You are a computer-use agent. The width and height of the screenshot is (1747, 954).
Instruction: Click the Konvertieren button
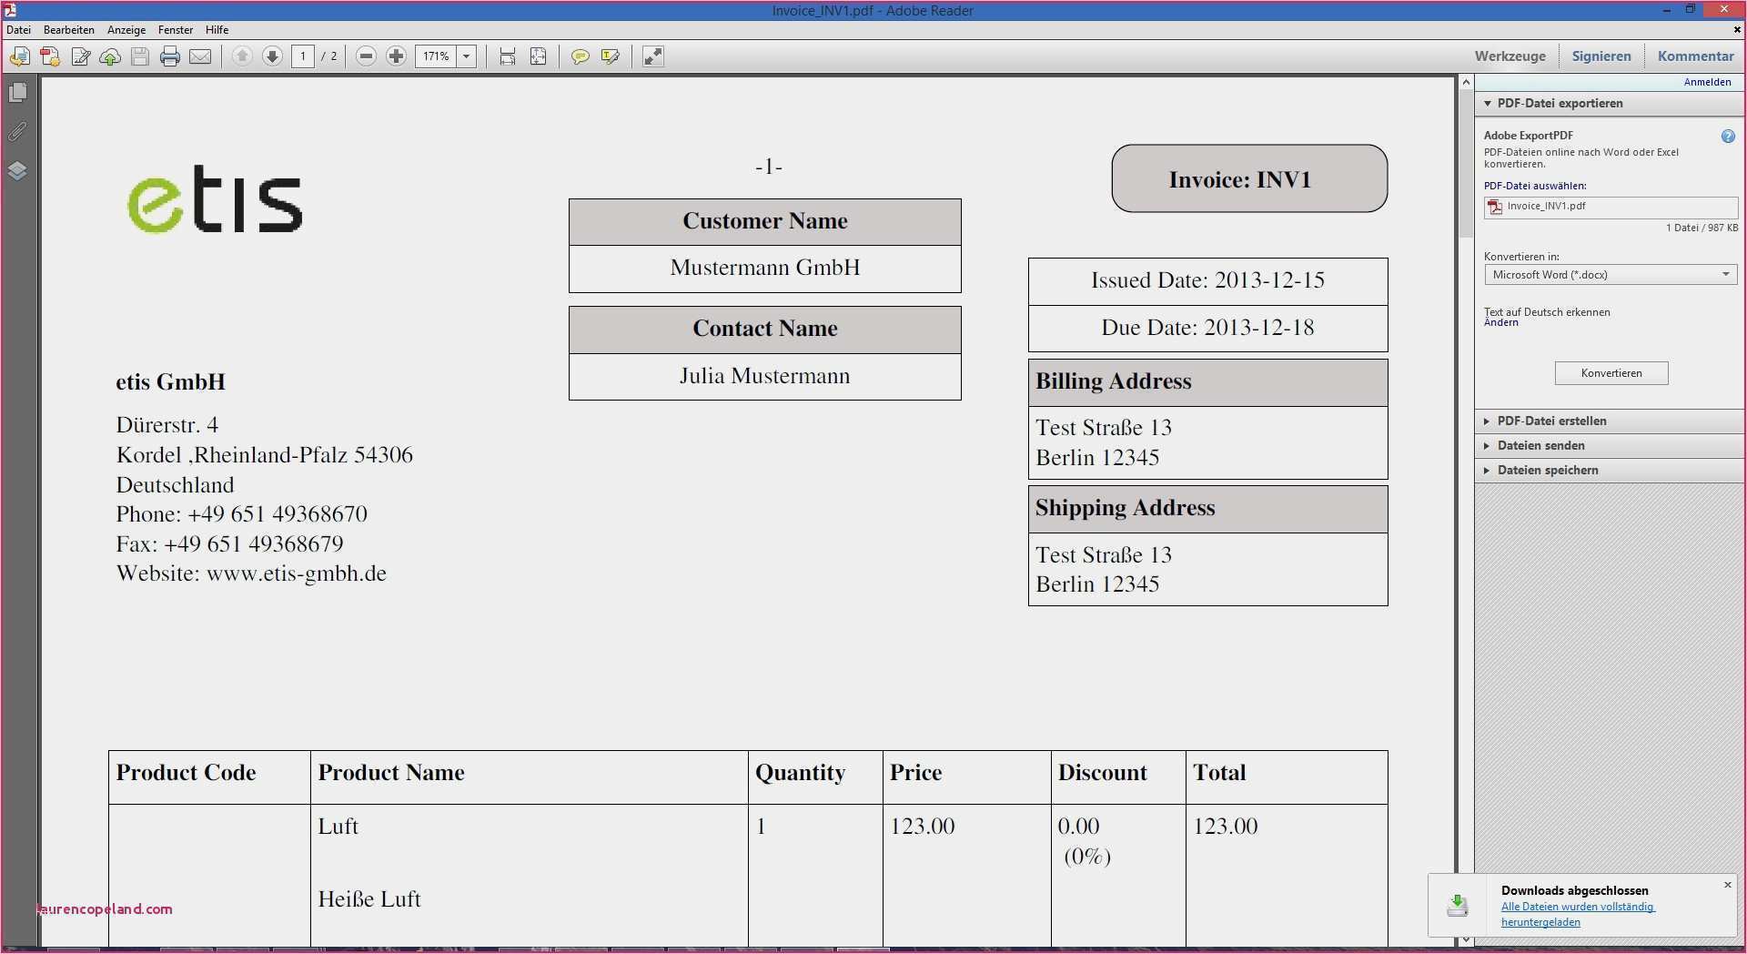(x=1611, y=373)
